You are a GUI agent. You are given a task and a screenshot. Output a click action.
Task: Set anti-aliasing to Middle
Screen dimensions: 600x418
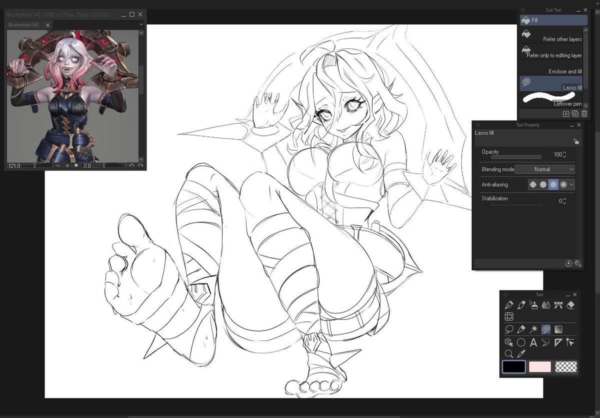553,184
